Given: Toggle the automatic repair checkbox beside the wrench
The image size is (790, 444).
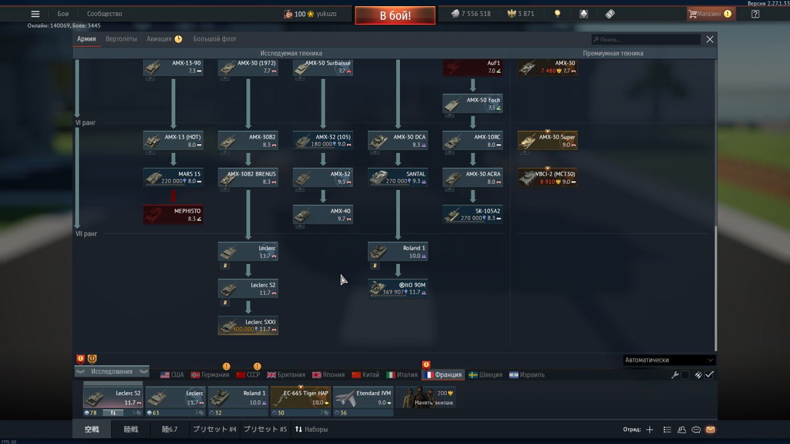Looking at the screenshot, I should tap(684, 375).
